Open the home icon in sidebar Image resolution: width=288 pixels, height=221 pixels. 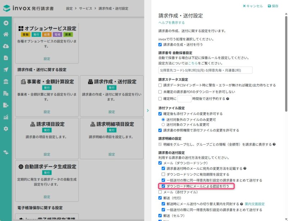(6, 34)
